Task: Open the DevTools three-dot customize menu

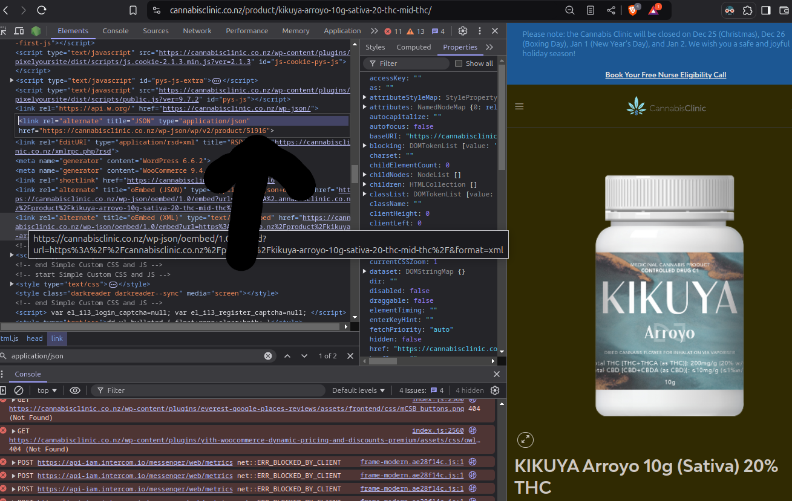Action: pos(479,31)
